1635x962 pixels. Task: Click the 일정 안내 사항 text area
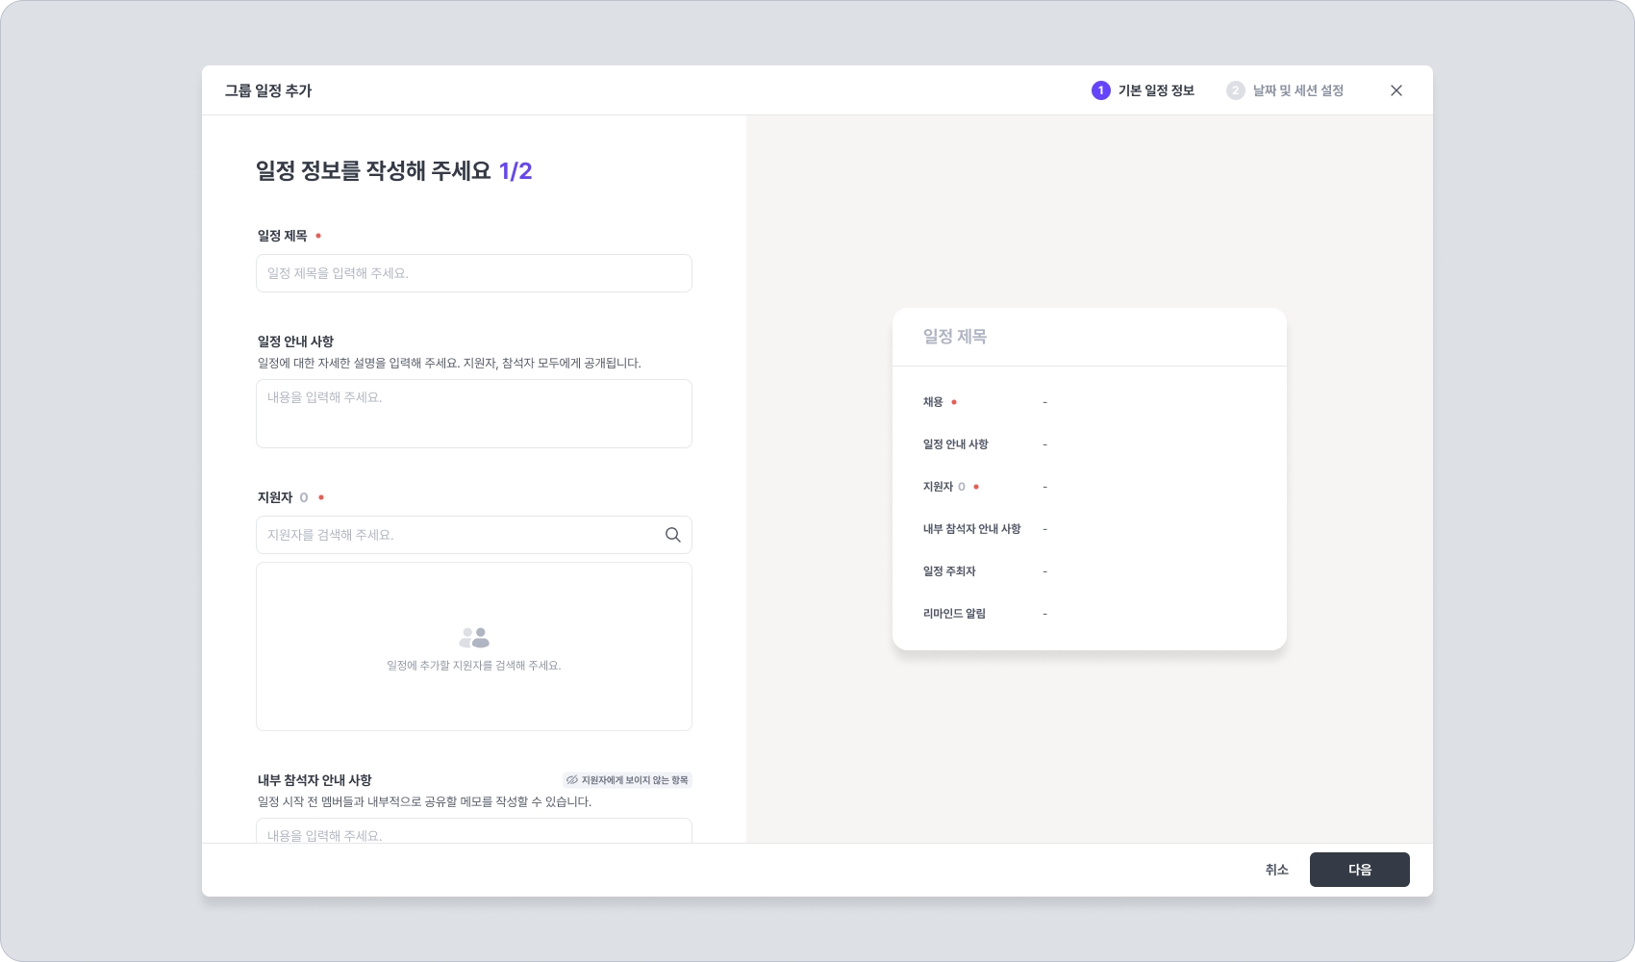(473, 414)
